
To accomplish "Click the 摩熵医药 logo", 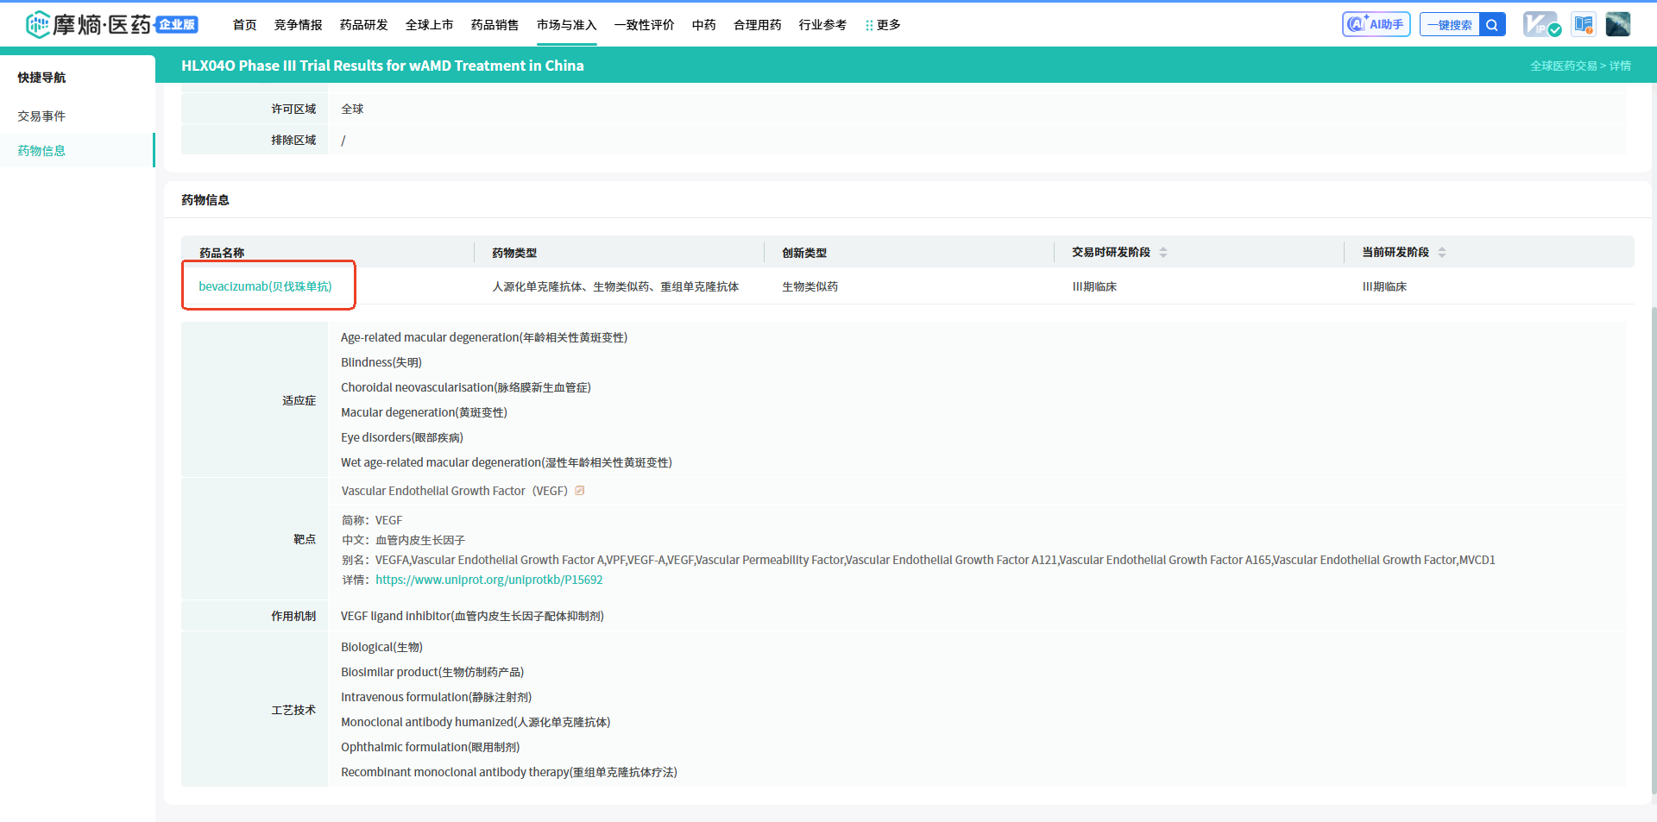I will [112, 24].
